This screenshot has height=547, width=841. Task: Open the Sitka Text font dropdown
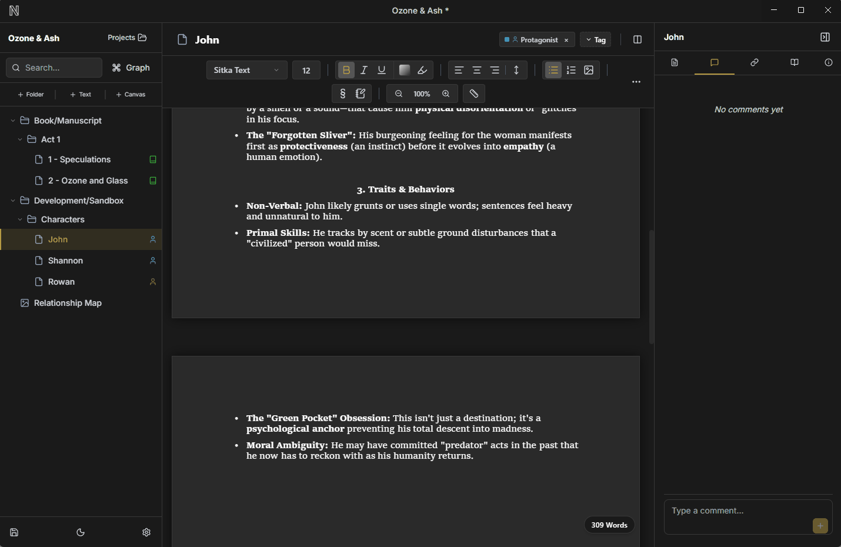point(246,69)
